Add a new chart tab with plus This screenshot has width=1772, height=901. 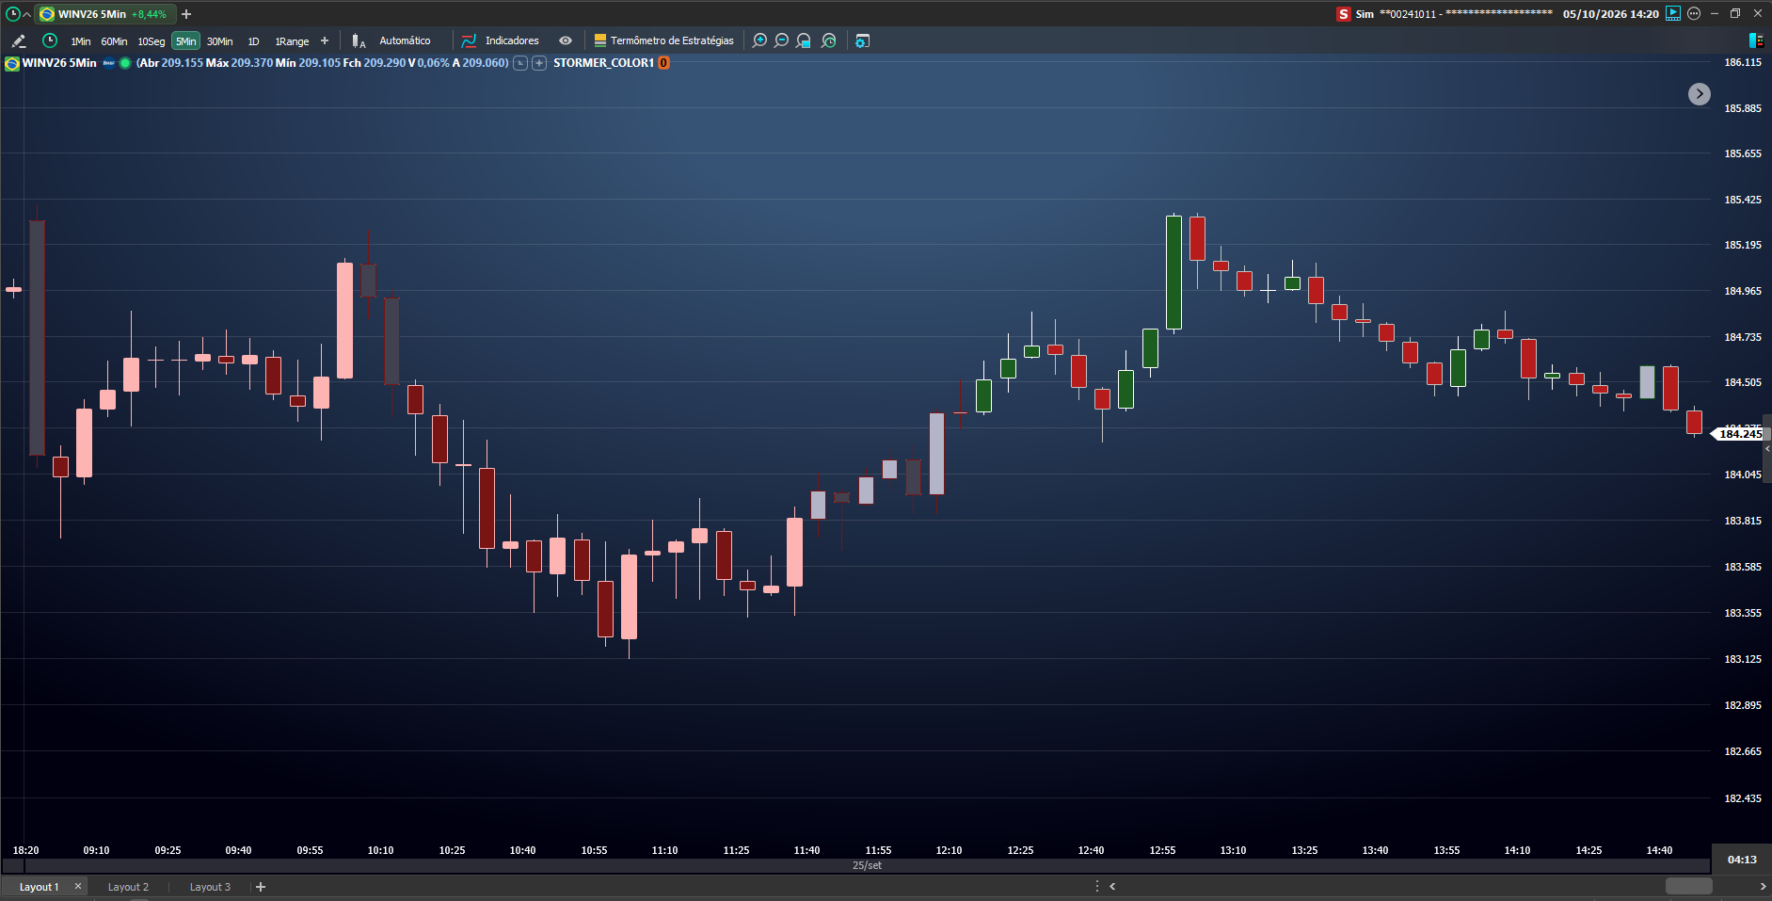(186, 14)
